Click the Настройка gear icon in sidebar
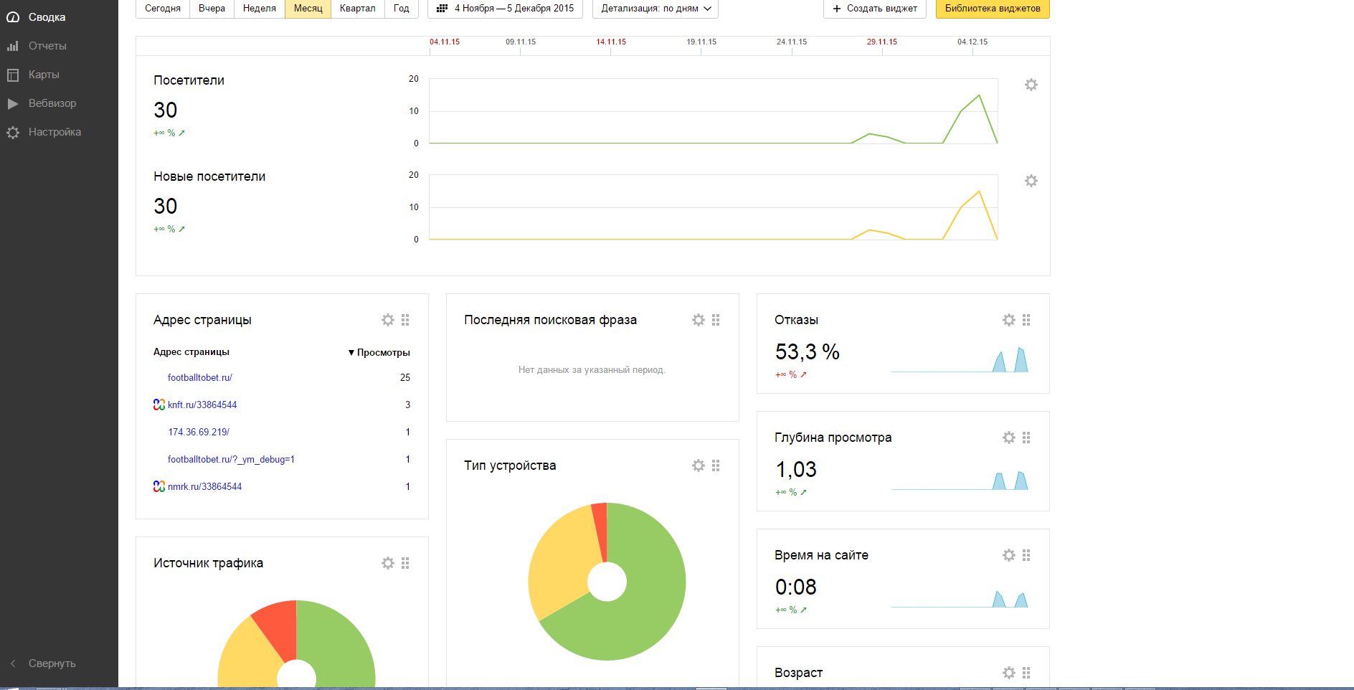 (13, 132)
